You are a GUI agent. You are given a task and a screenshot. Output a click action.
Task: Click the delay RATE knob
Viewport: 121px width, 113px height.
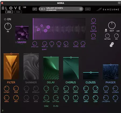coord(56,89)
